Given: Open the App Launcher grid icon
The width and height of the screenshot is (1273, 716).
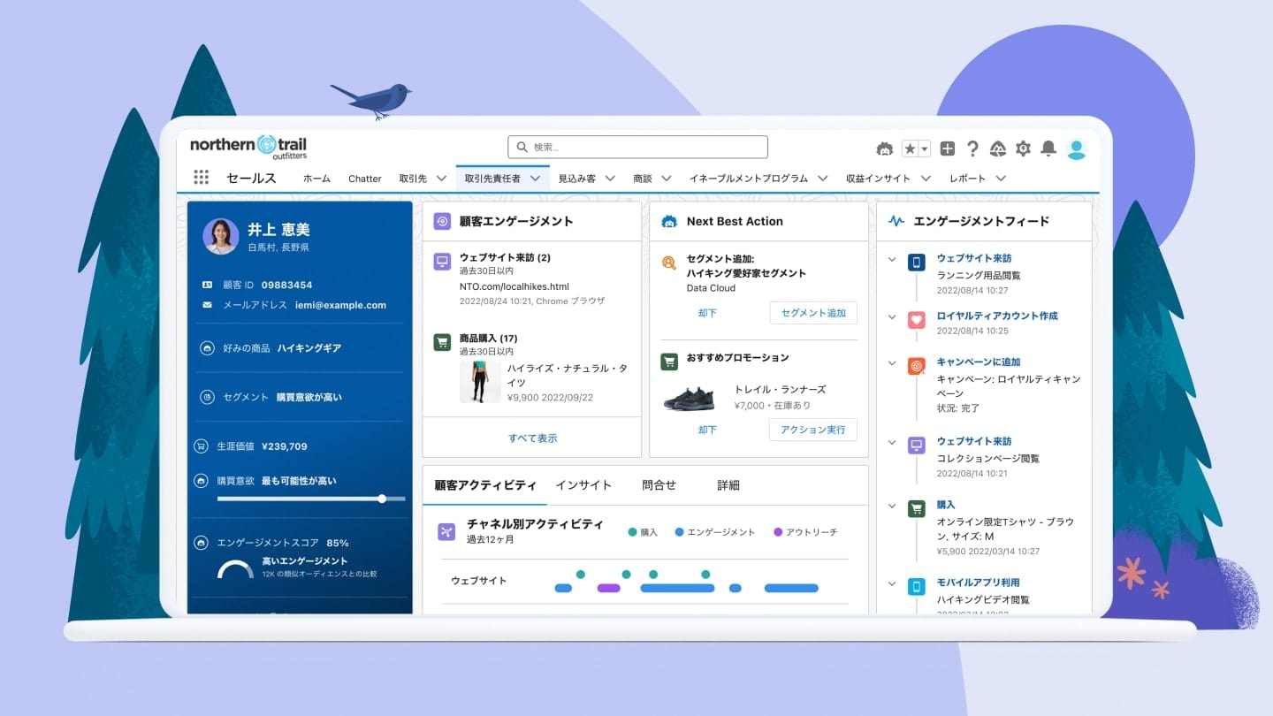Looking at the screenshot, I should coord(201,178).
